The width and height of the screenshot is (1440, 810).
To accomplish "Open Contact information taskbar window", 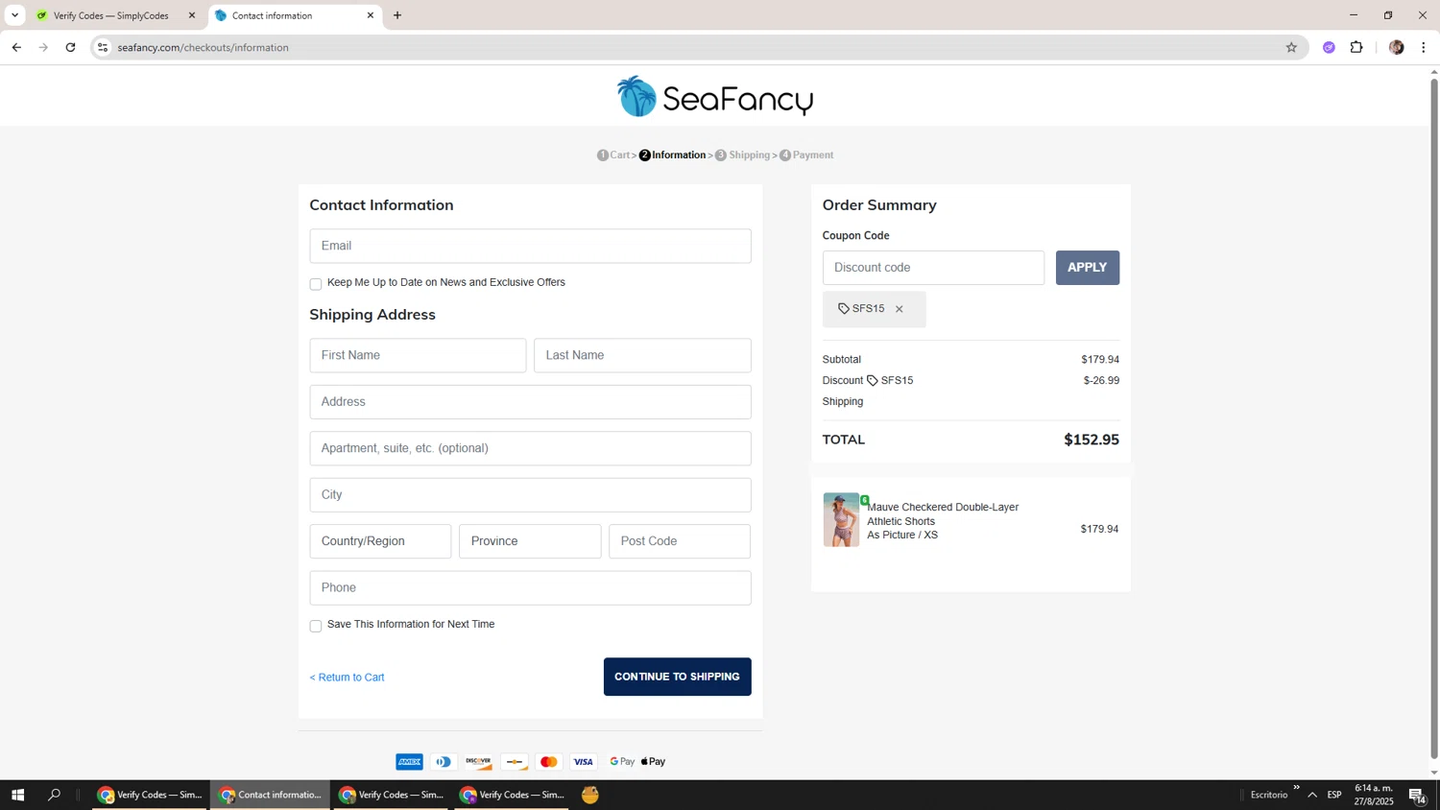I will tap(271, 795).
